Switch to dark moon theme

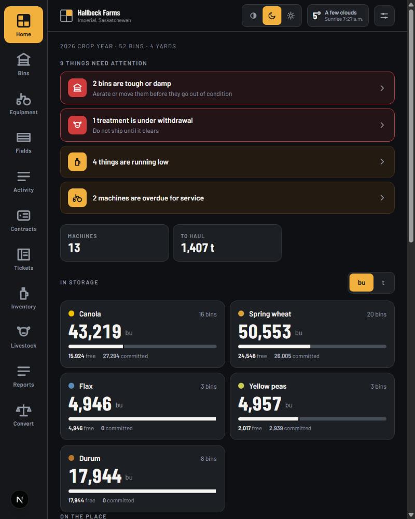click(272, 16)
